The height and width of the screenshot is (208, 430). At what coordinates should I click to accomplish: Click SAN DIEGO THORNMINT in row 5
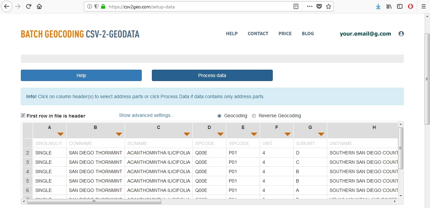click(x=96, y=181)
